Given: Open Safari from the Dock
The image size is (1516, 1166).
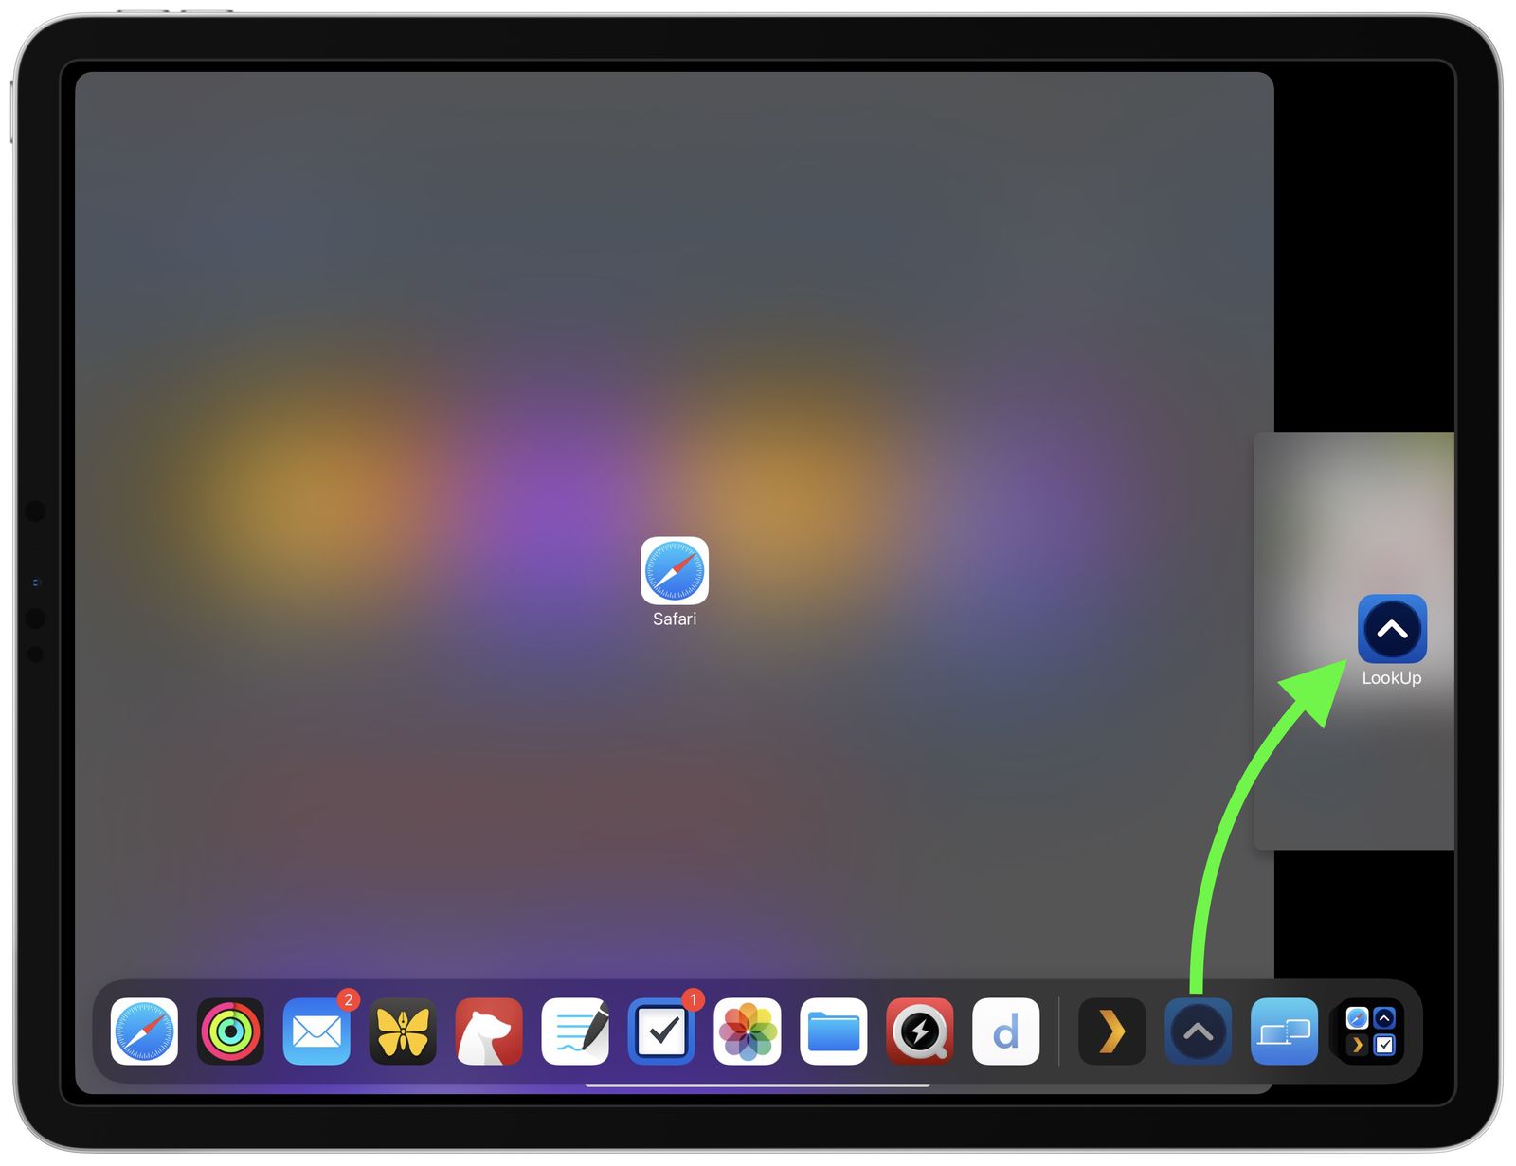Looking at the screenshot, I should coord(144,1032).
